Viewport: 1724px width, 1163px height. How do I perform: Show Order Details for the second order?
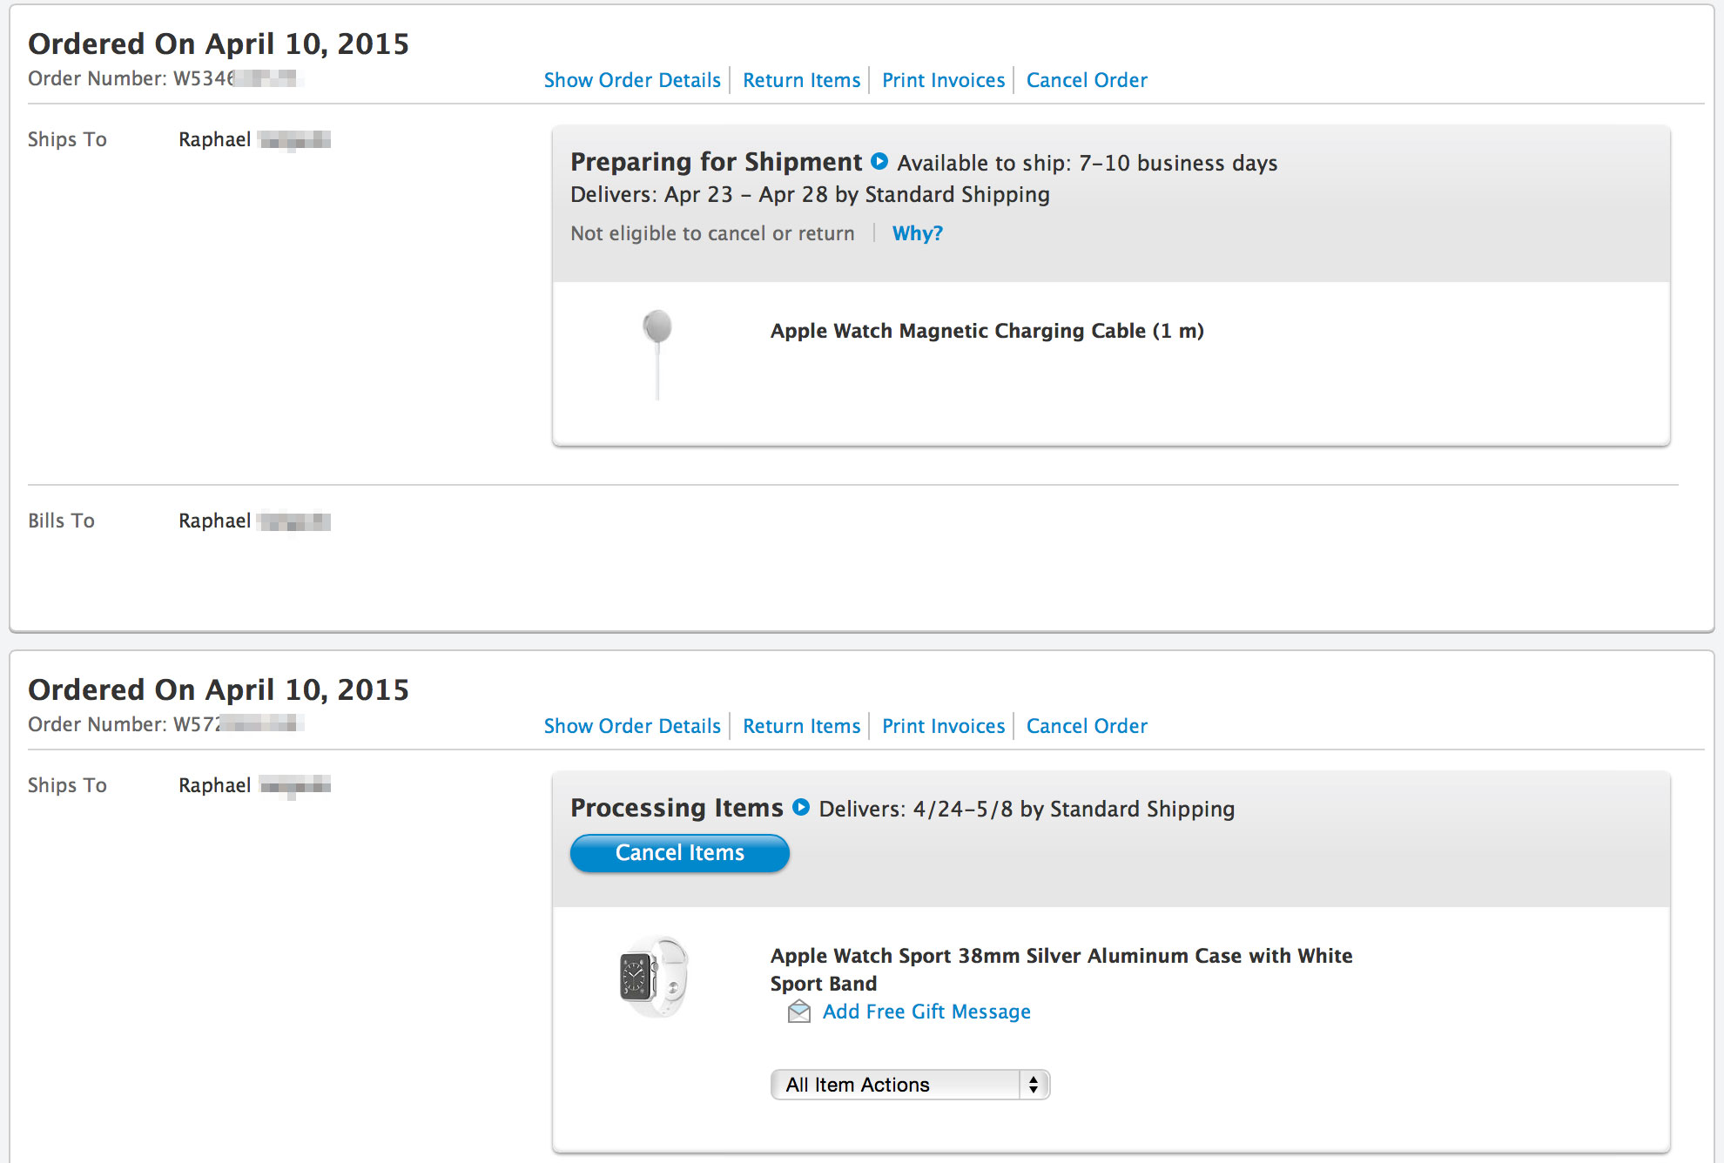[632, 726]
